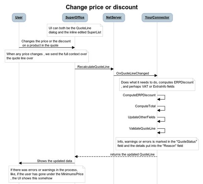Click the 'Change price or discount' title
The width and height of the screenshot is (203, 184).
pyautogui.click(x=102, y=7)
